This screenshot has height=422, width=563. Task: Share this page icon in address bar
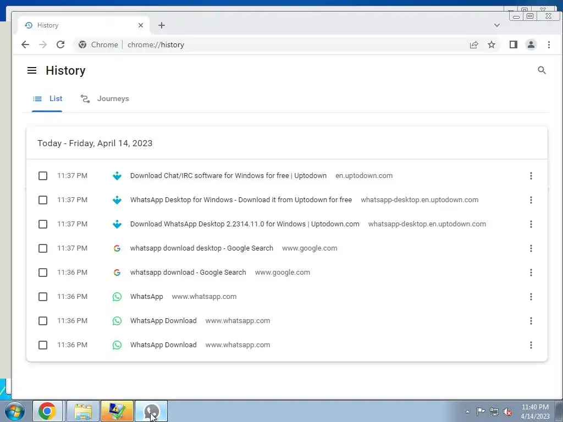[473, 45]
